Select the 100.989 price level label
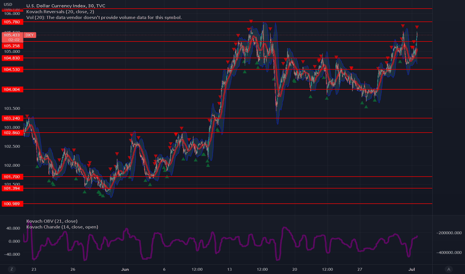 [12, 204]
